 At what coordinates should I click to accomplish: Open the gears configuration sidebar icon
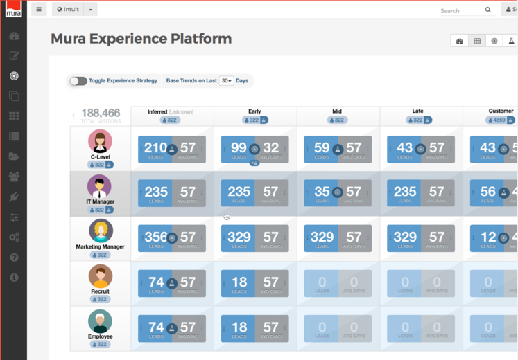14,237
